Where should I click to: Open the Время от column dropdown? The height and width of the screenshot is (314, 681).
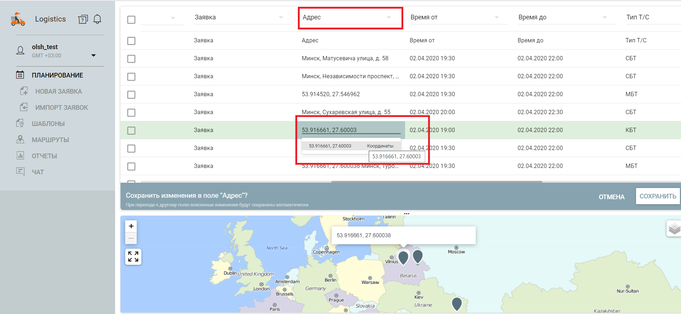click(x=496, y=18)
